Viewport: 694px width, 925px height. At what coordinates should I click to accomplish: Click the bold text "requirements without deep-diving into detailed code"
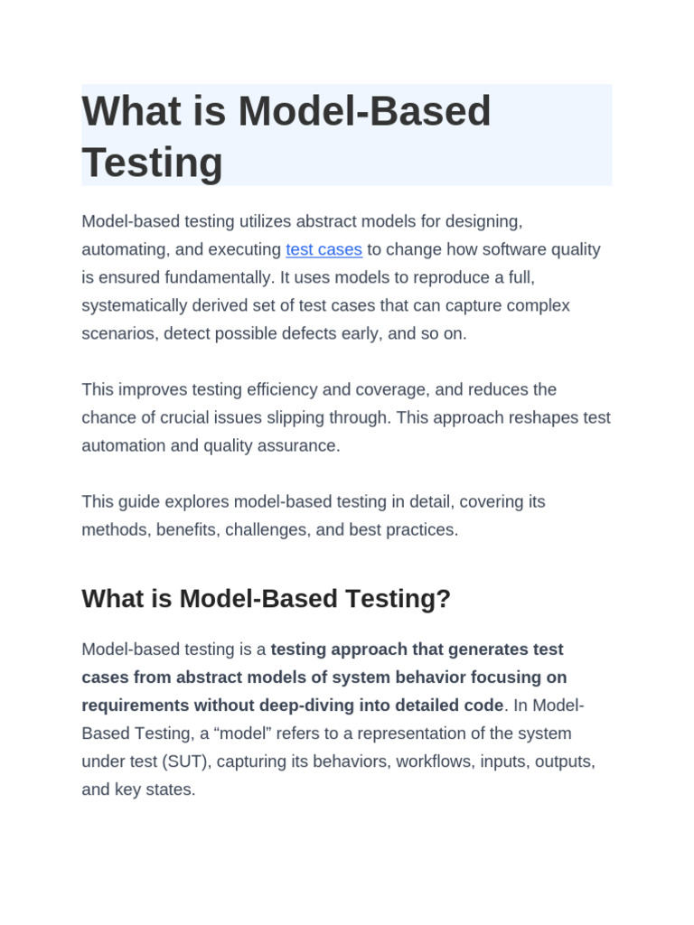point(292,705)
